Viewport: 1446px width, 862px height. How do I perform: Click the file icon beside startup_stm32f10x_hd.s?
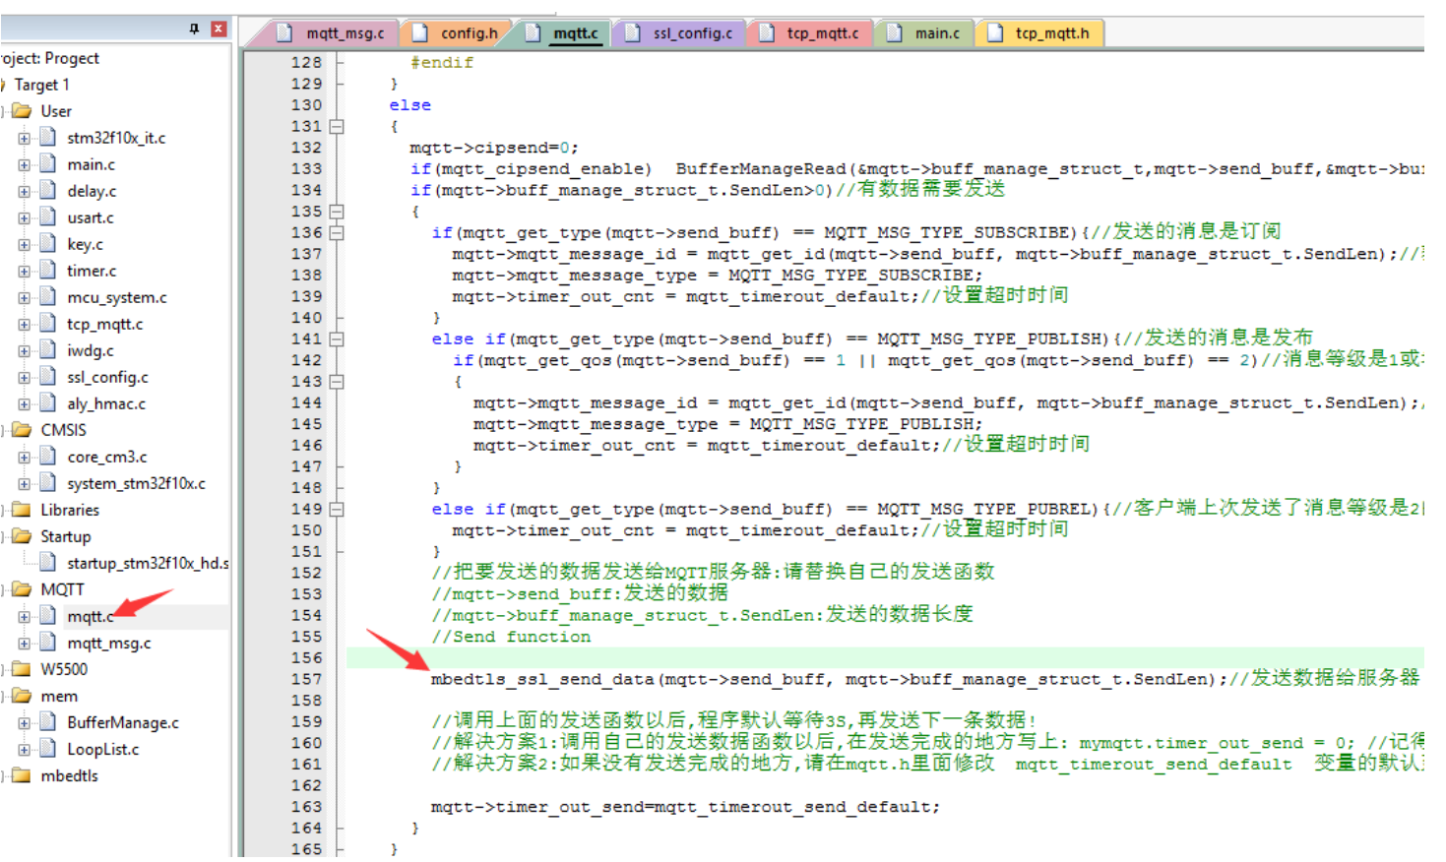(47, 563)
